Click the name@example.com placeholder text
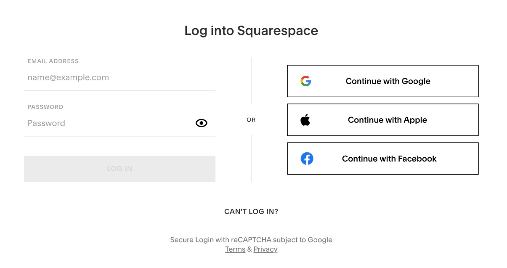The width and height of the screenshot is (507, 268). tap(68, 77)
